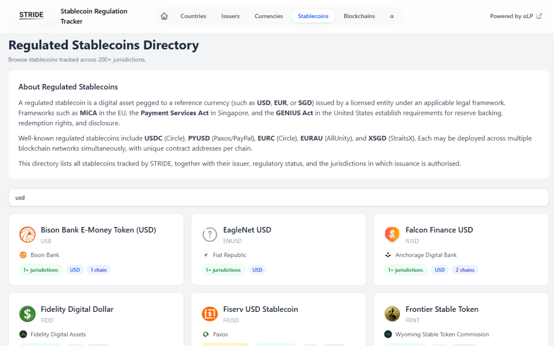Open the home icon in navigation
554x346 pixels.
tap(164, 16)
